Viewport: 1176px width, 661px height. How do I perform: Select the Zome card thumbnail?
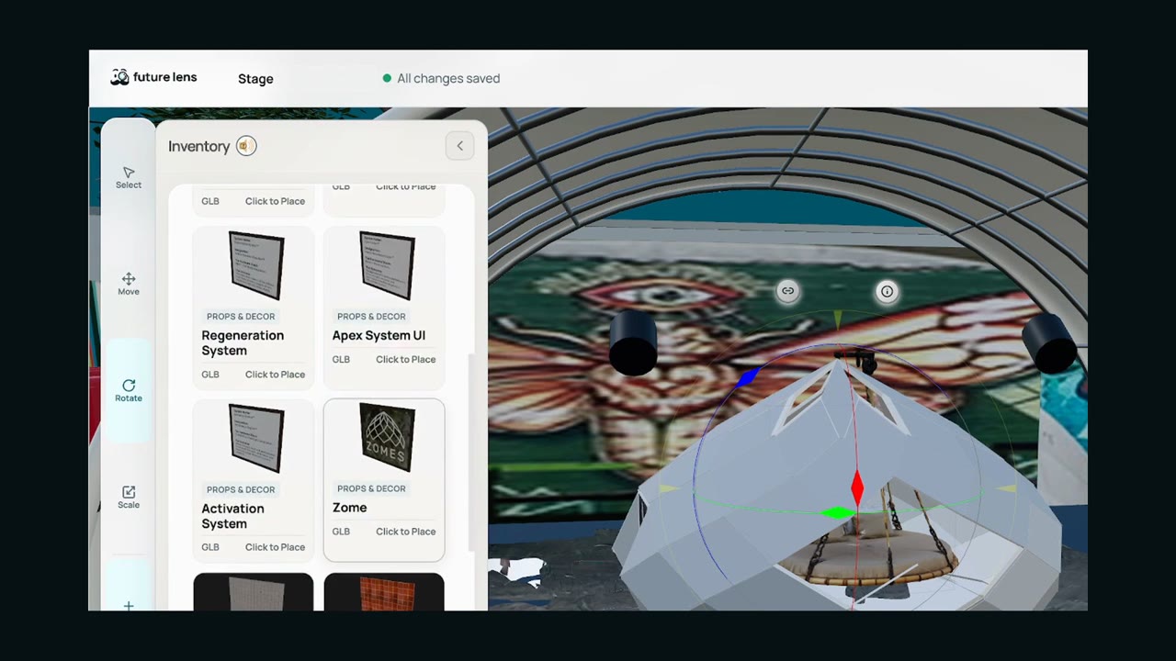pyautogui.click(x=387, y=438)
